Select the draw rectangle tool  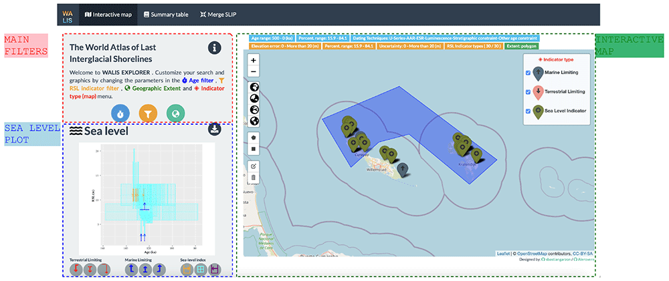coord(254,149)
